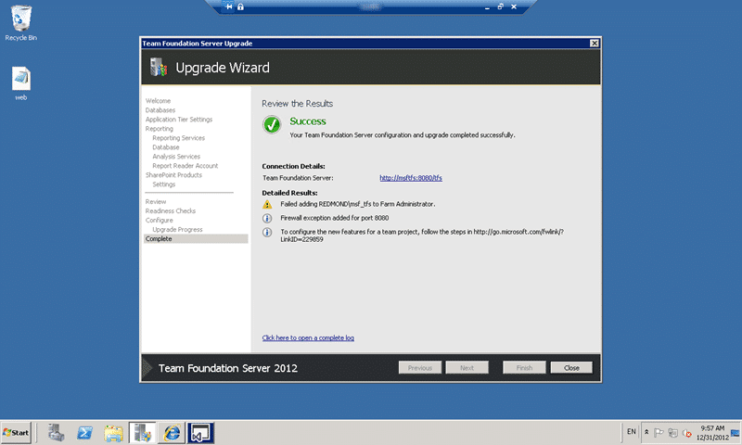Click the green 'Success' heading text

[x=308, y=121]
